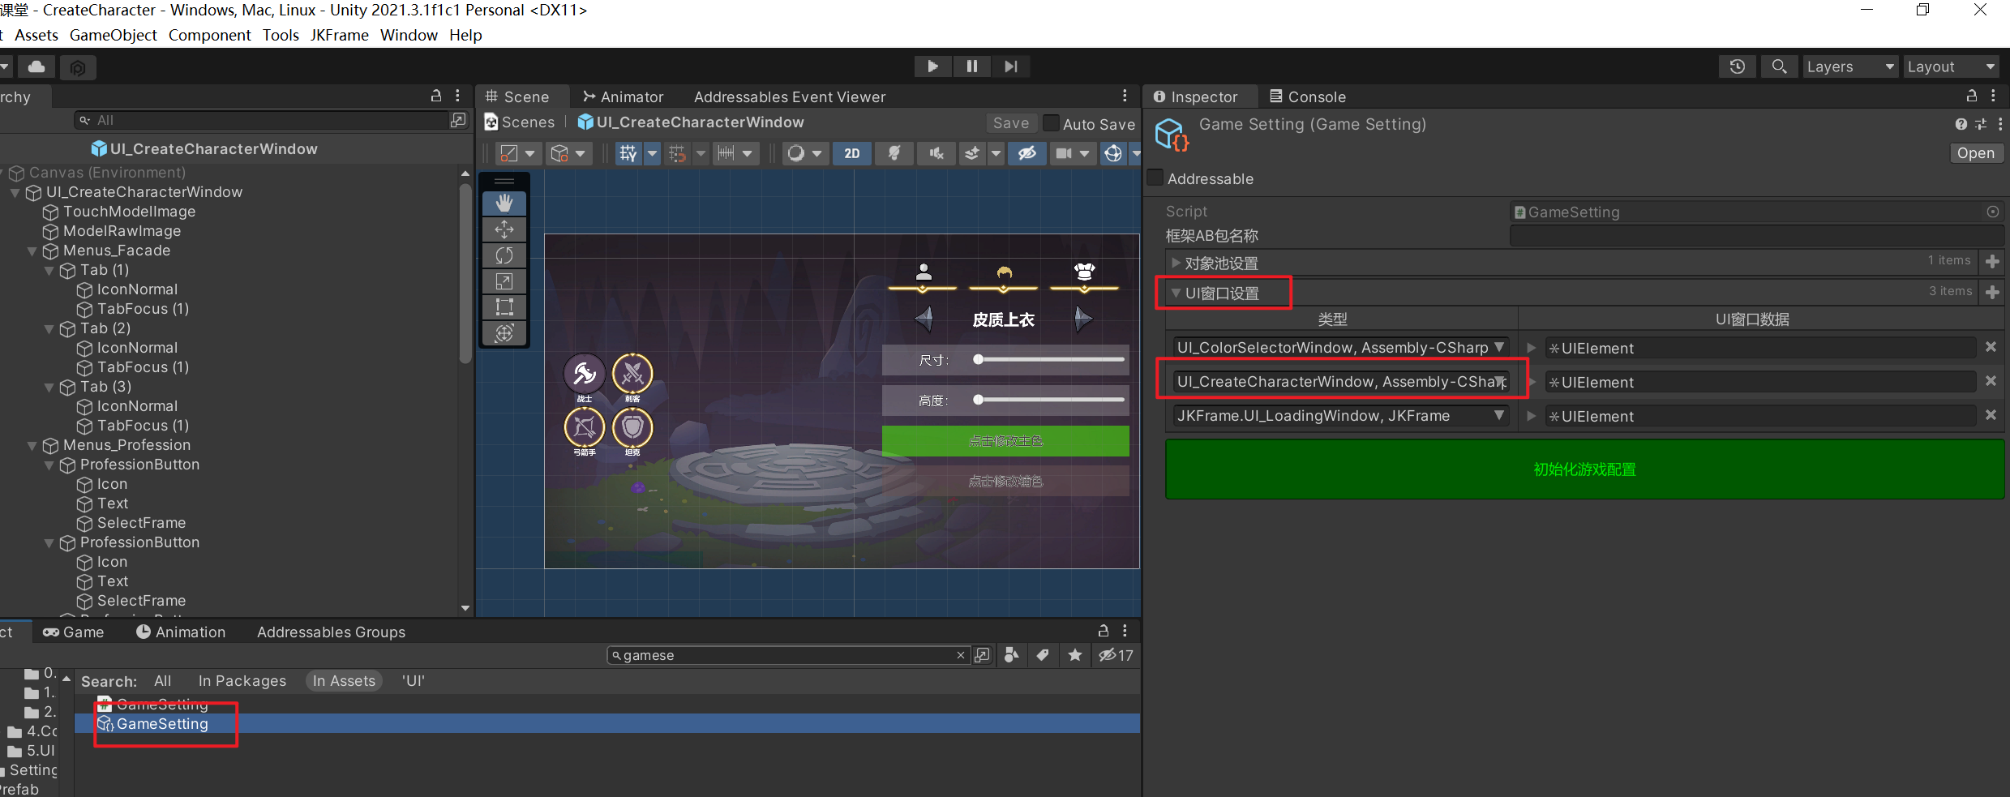Click search by type icon in Project
2010x797 pixels.
[1011, 655]
